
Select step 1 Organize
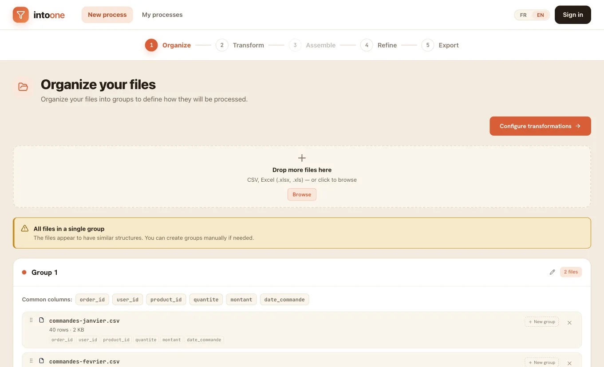(x=168, y=45)
